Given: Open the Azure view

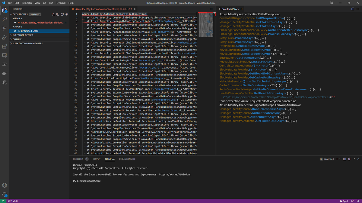Looking at the screenshot, I should (x=5, y=82).
